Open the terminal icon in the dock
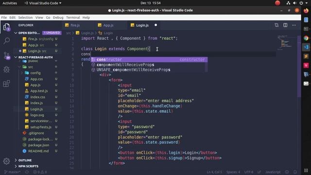 coord(306,29)
